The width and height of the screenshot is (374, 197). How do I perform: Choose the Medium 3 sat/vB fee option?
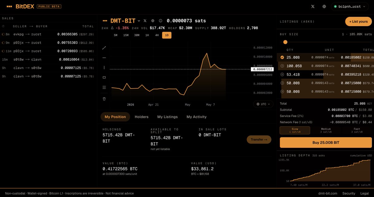(326, 130)
